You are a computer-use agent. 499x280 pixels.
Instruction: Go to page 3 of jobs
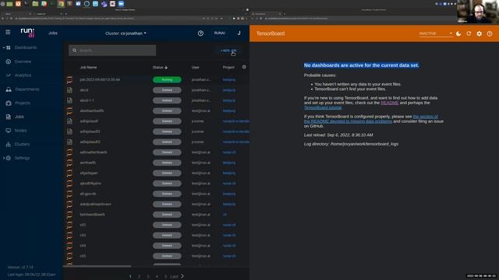(148, 277)
